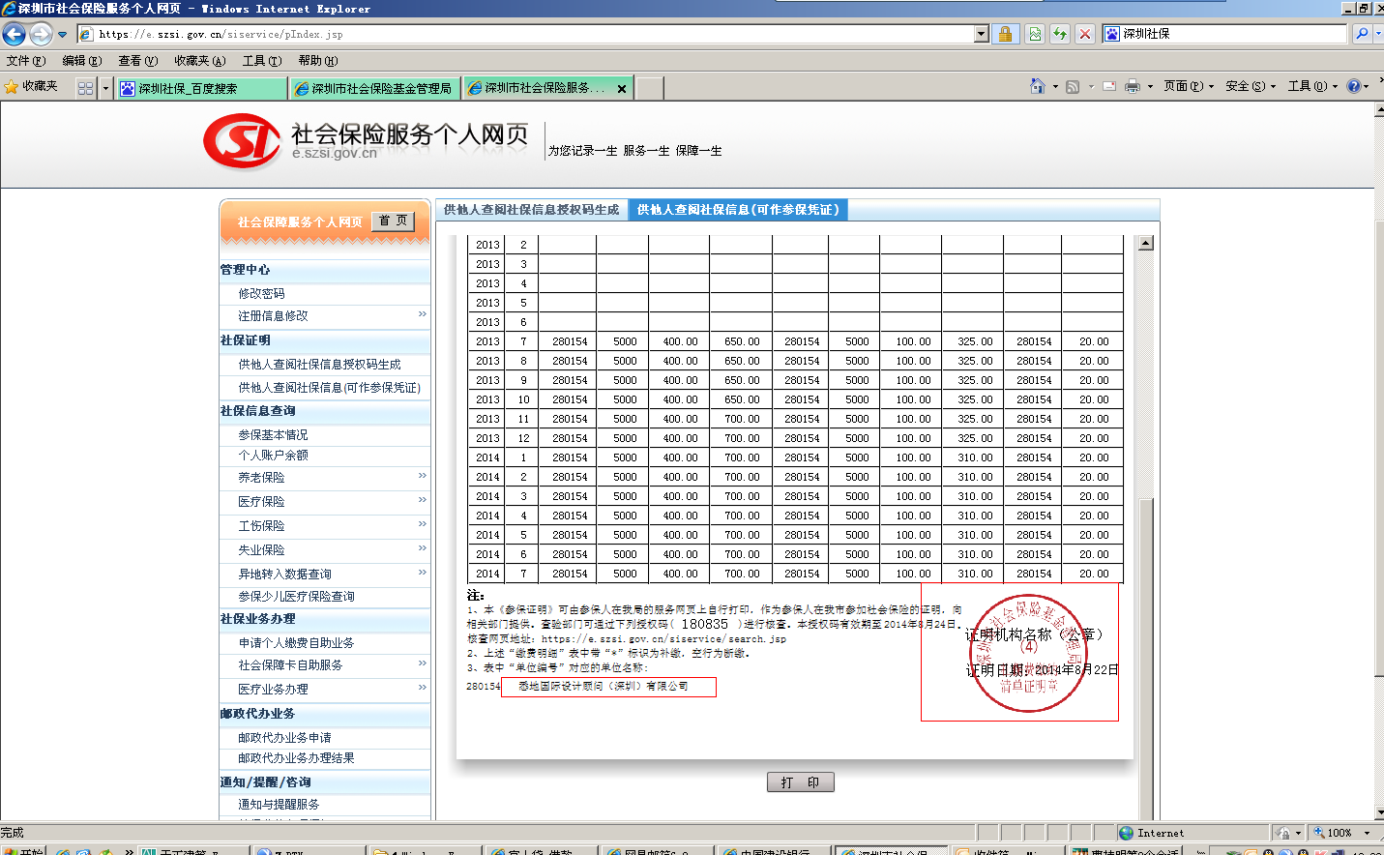The image size is (1384, 855).
Task: Open the 通知与提醒服务 link
Action: coord(279,805)
